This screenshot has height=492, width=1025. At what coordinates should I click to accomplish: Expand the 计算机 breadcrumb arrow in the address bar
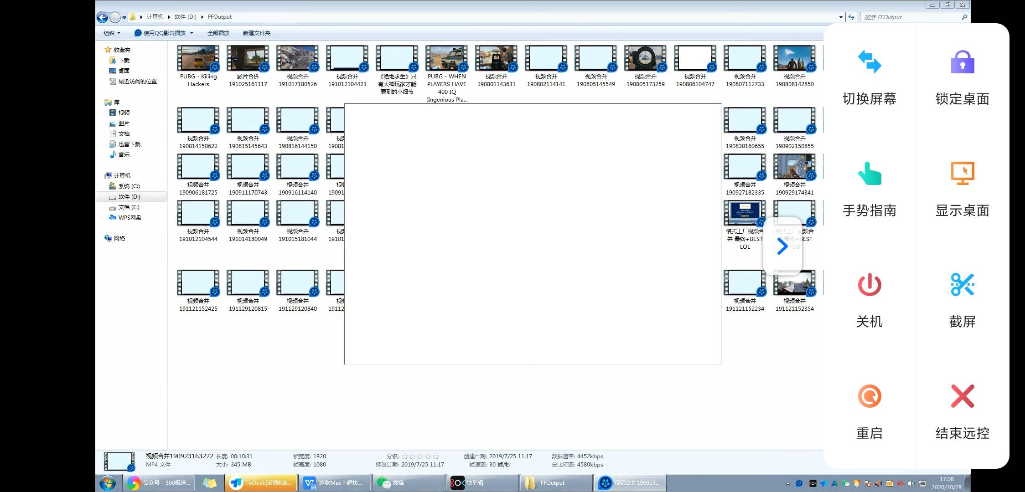click(x=169, y=17)
